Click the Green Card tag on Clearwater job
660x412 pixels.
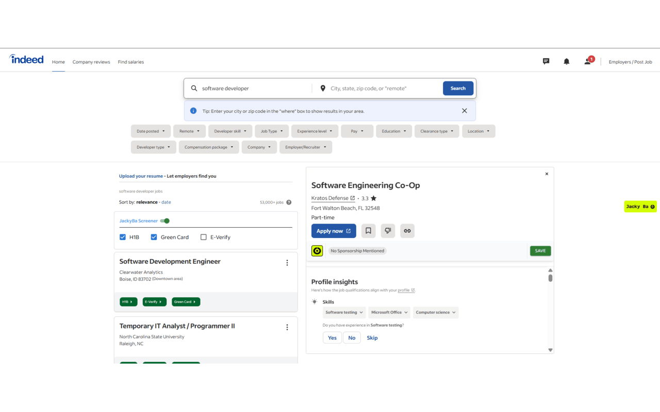pyautogui.click(x=186, y=302)
